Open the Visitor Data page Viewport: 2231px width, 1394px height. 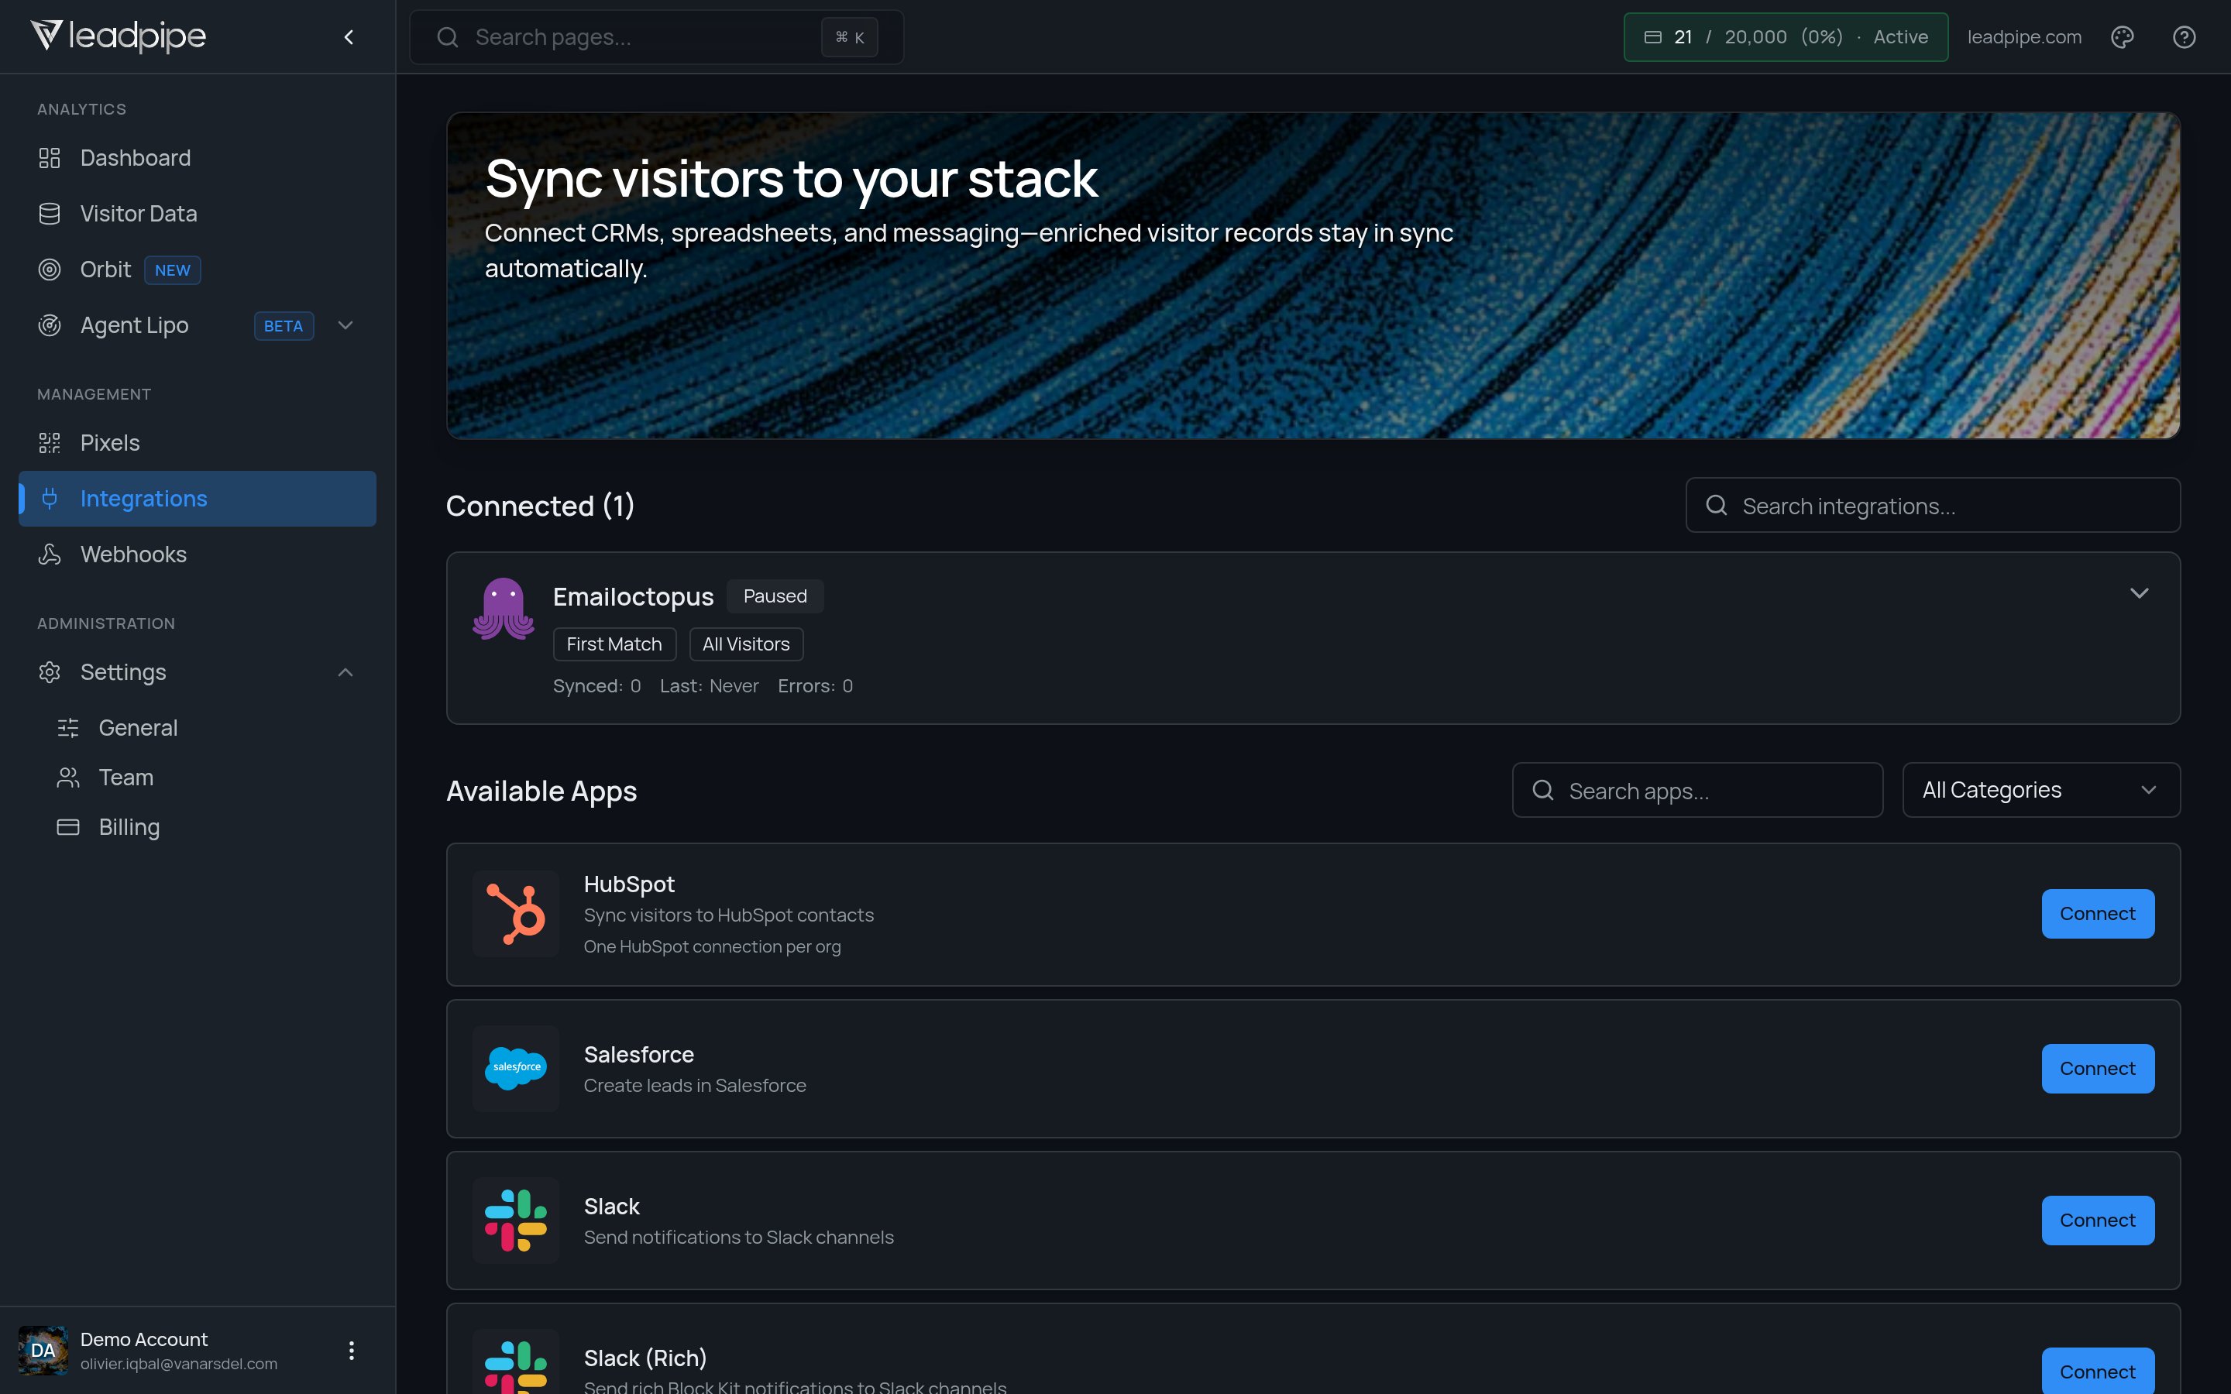click(198, 214)
